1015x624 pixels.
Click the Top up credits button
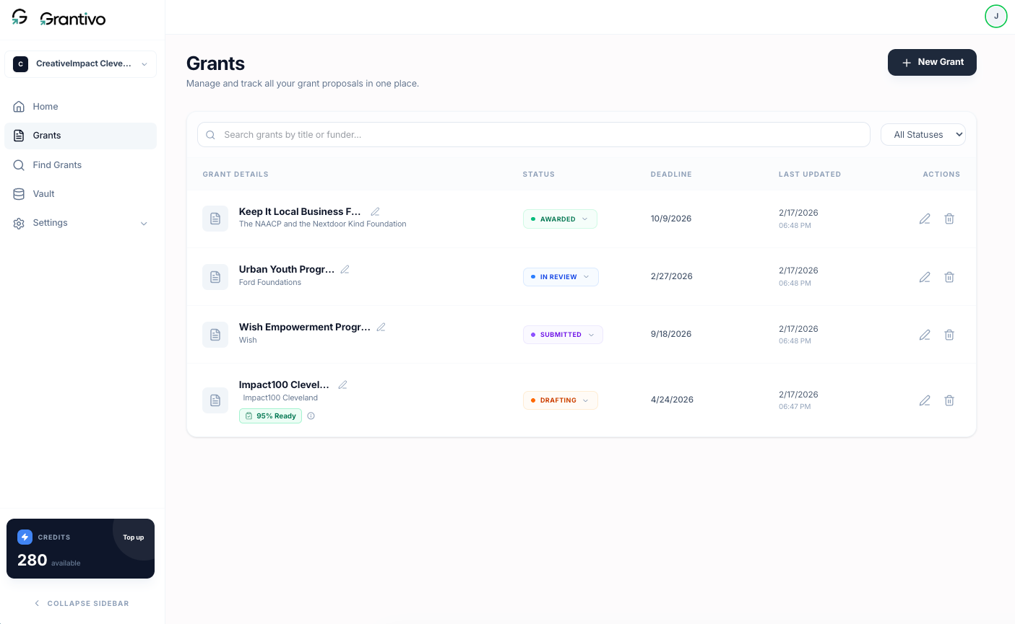[x=133, y=537]
